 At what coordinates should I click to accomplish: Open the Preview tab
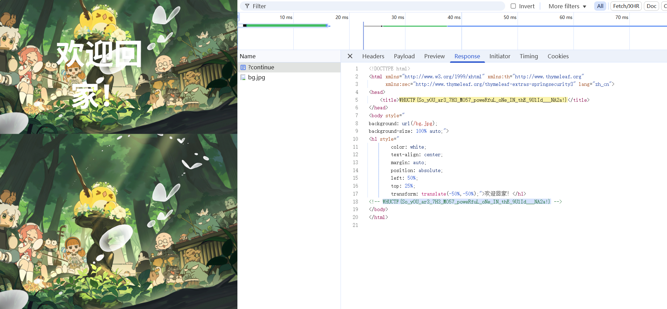pos(434,56)
